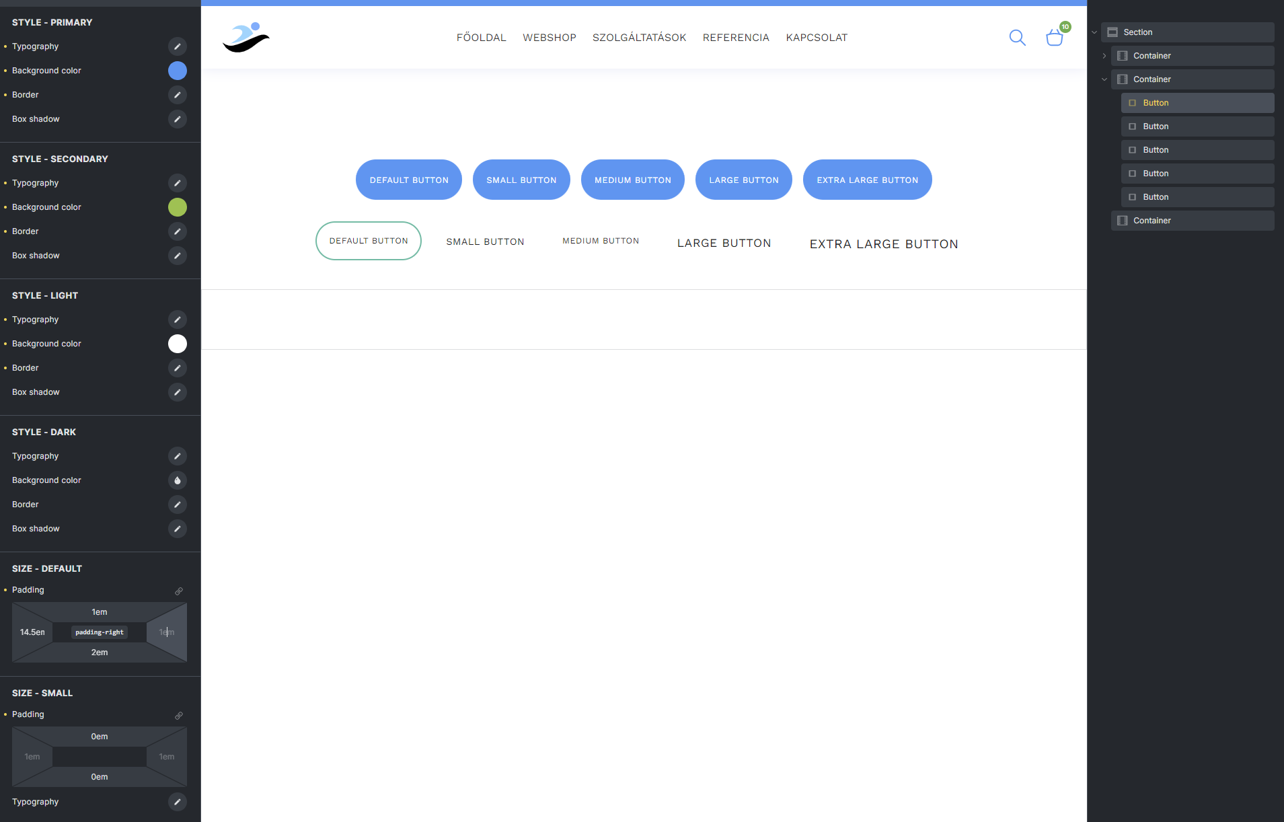Select the highlighted Button tree item
Viewport: 1284px width, 822px height.
point(1197,103)
